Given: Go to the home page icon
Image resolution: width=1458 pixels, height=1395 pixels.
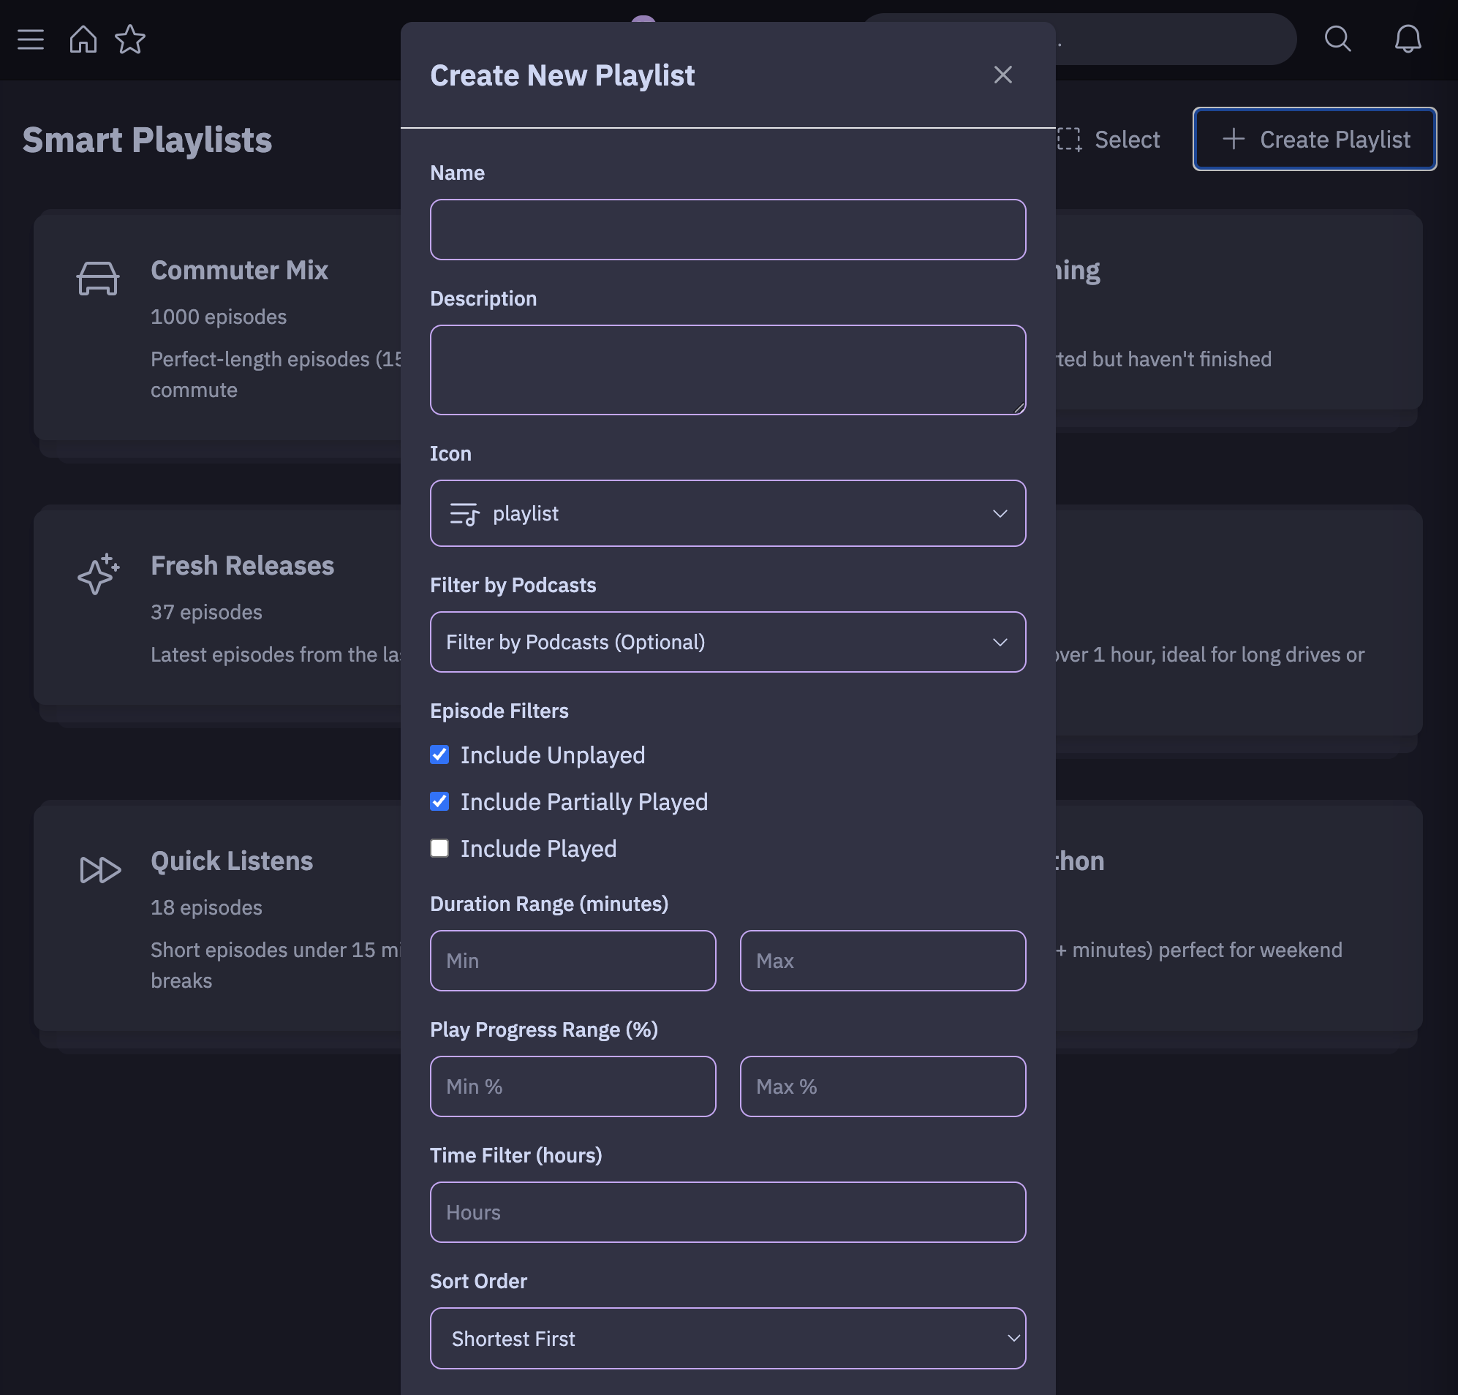Looking at the screenshot, I should [x=83, y=39].
